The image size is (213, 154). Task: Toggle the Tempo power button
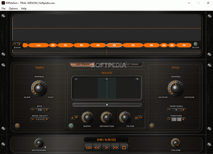pos(17,126)
